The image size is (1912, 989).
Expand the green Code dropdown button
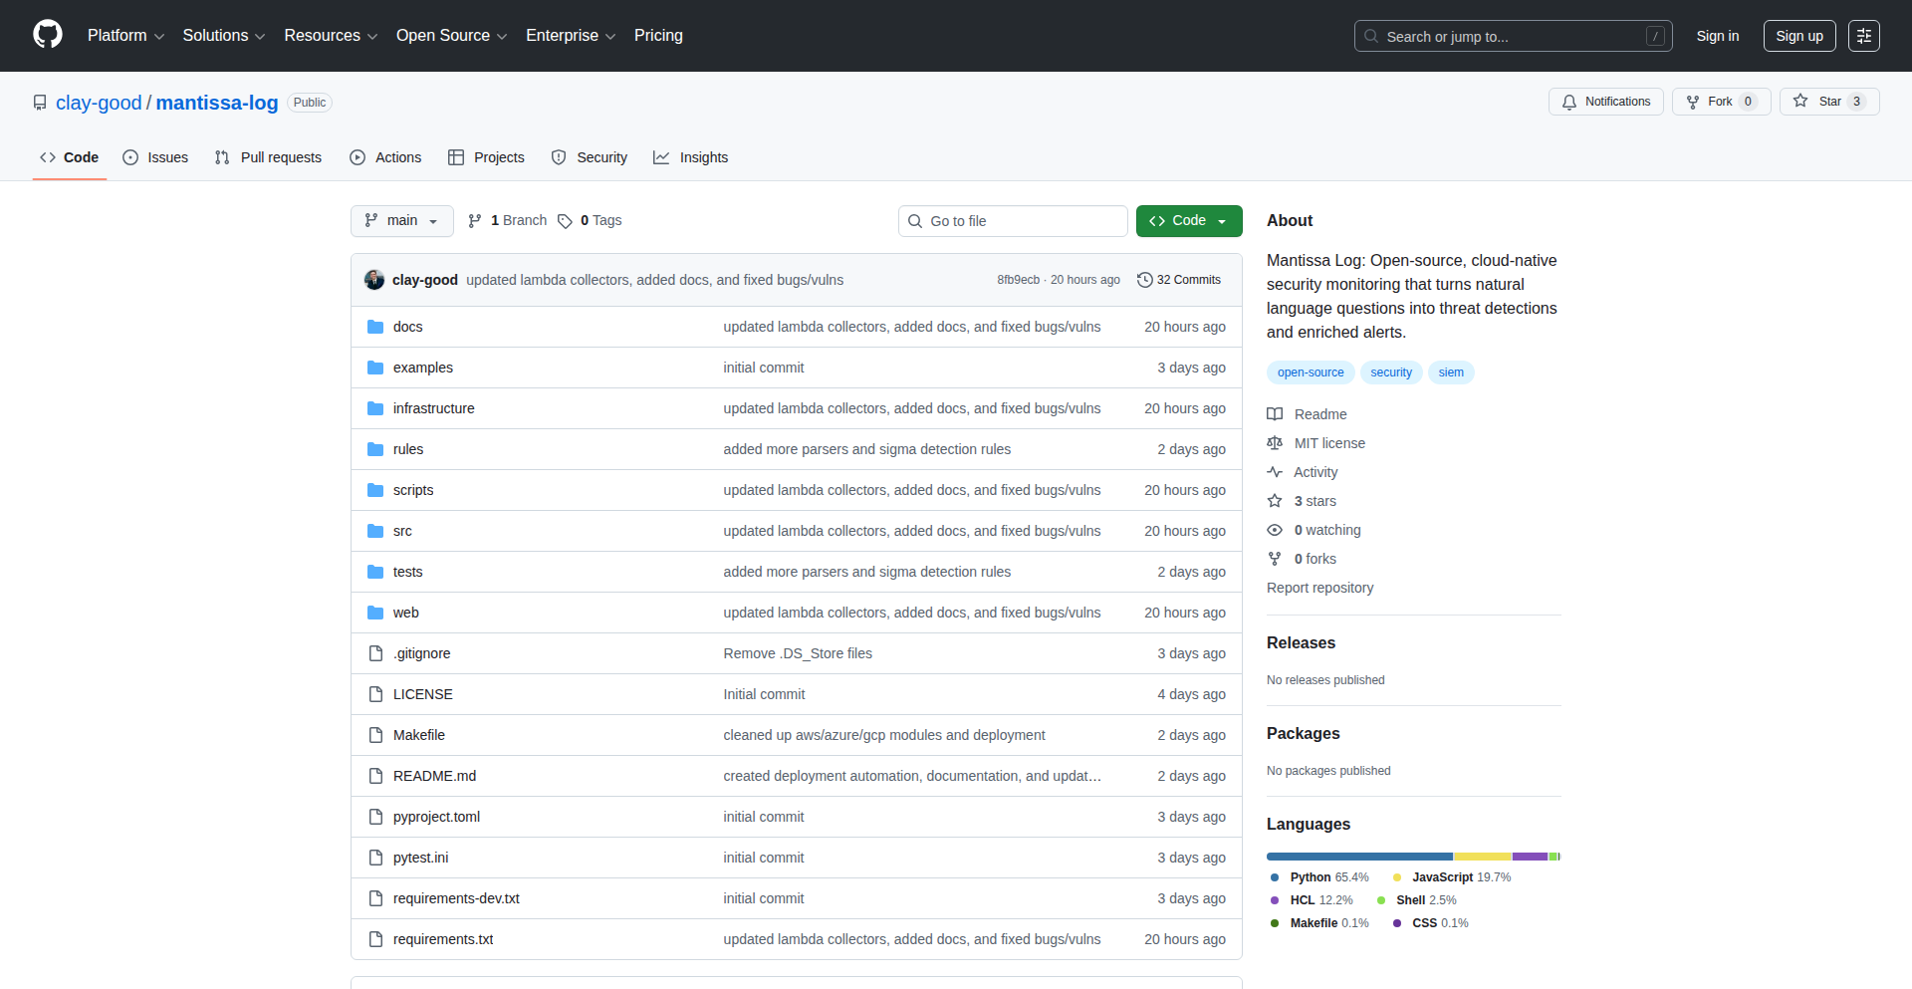click(1188, 221)
